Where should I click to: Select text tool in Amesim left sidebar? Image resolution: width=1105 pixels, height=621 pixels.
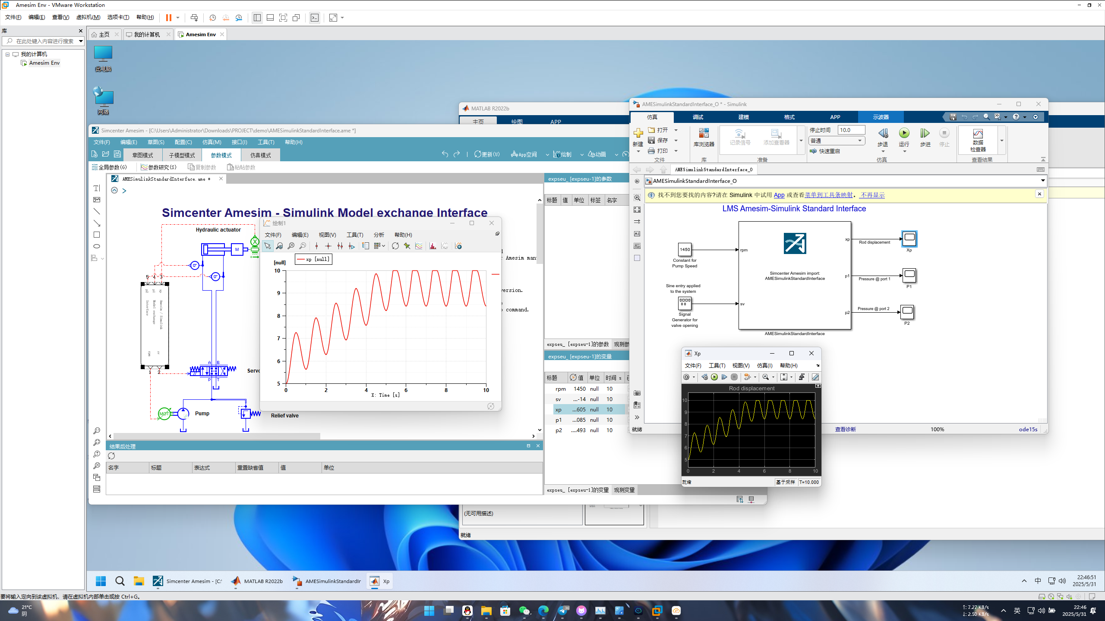[x=97, y=188]
